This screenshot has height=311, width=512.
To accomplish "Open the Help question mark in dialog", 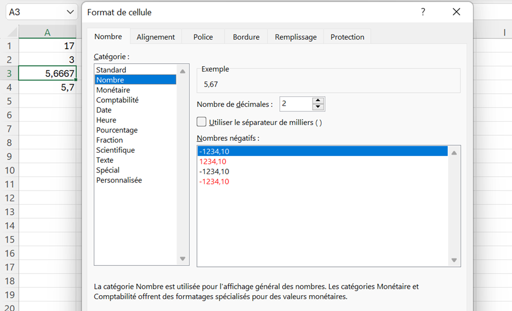I will (423, 12).
